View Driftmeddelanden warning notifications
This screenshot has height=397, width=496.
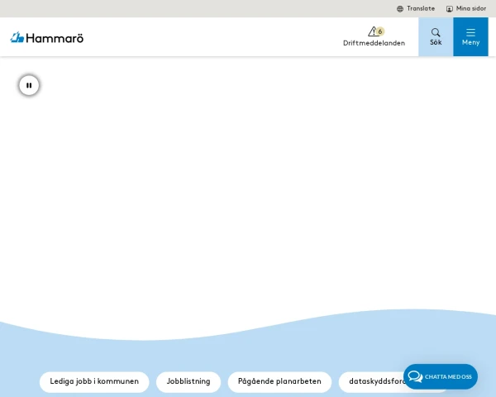tap(374, 36)
